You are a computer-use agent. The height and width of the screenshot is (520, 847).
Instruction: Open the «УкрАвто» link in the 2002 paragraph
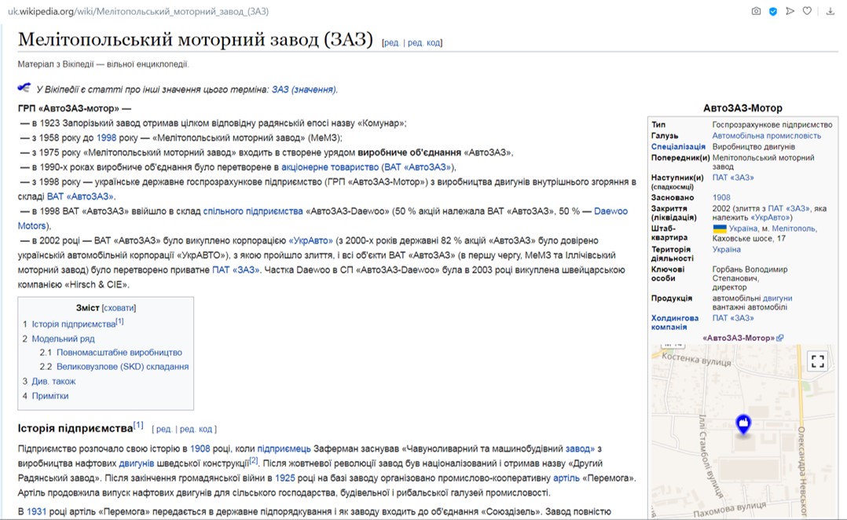tap(310, 240)
